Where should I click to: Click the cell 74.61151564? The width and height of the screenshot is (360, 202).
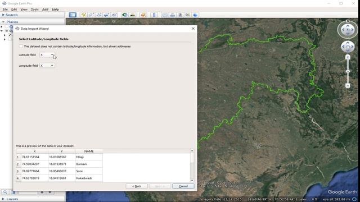(x=34, y=157)
